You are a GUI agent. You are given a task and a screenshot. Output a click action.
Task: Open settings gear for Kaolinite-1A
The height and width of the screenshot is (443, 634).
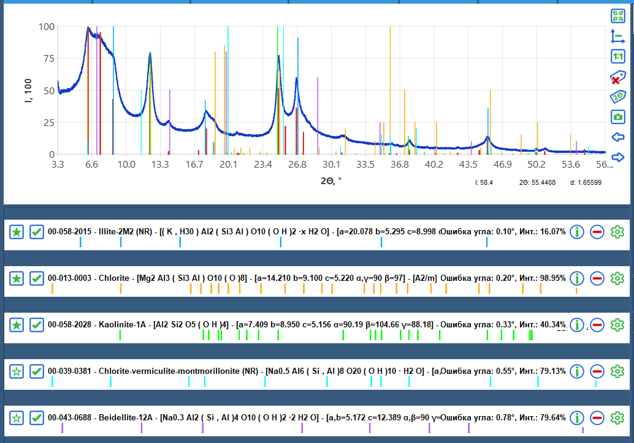pos(617,324)
